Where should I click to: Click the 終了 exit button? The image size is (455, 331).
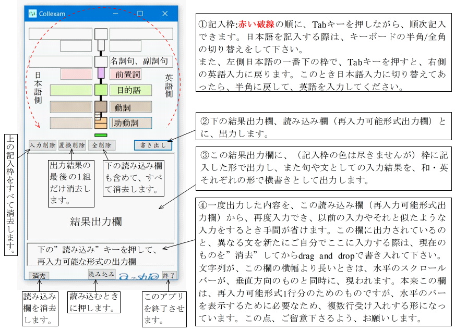click(169, 275)
